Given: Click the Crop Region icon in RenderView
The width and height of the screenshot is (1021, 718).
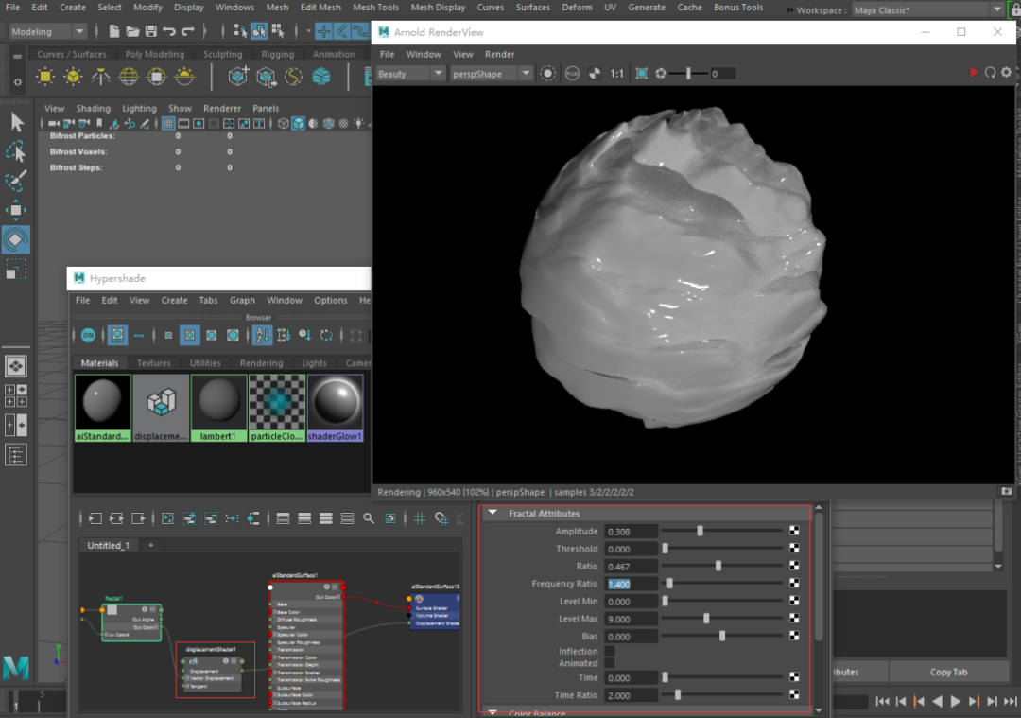Looking at the screenshot, I should click(x=642, y=73).
